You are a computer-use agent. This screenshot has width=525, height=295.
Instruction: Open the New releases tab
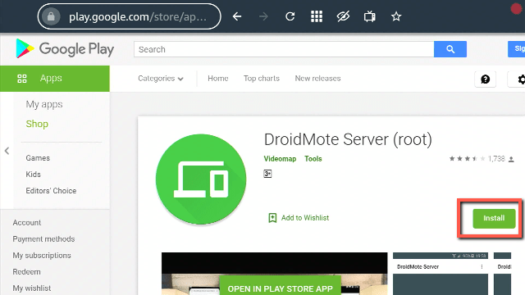317,79
